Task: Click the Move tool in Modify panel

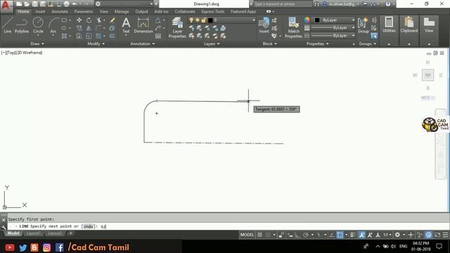Action: 79,20
